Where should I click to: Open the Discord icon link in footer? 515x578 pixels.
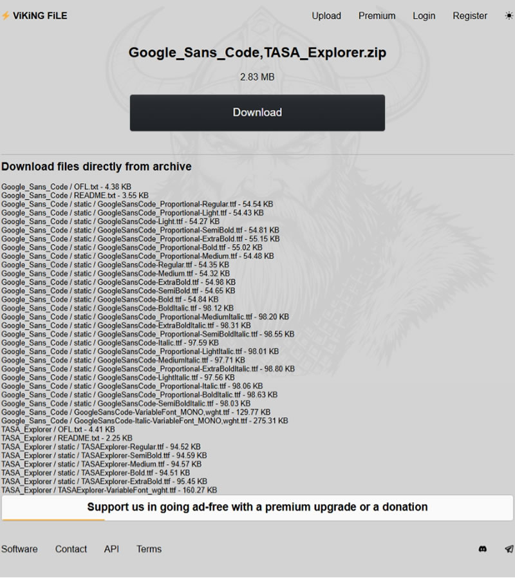pos(482,549)
